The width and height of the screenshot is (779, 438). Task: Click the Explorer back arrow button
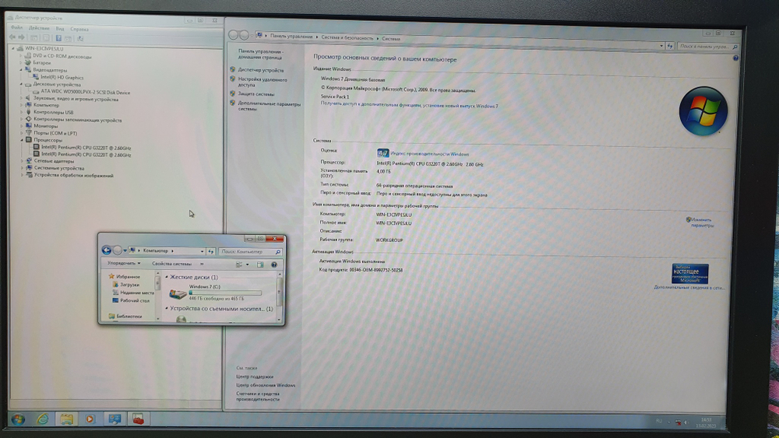(107, 251)
